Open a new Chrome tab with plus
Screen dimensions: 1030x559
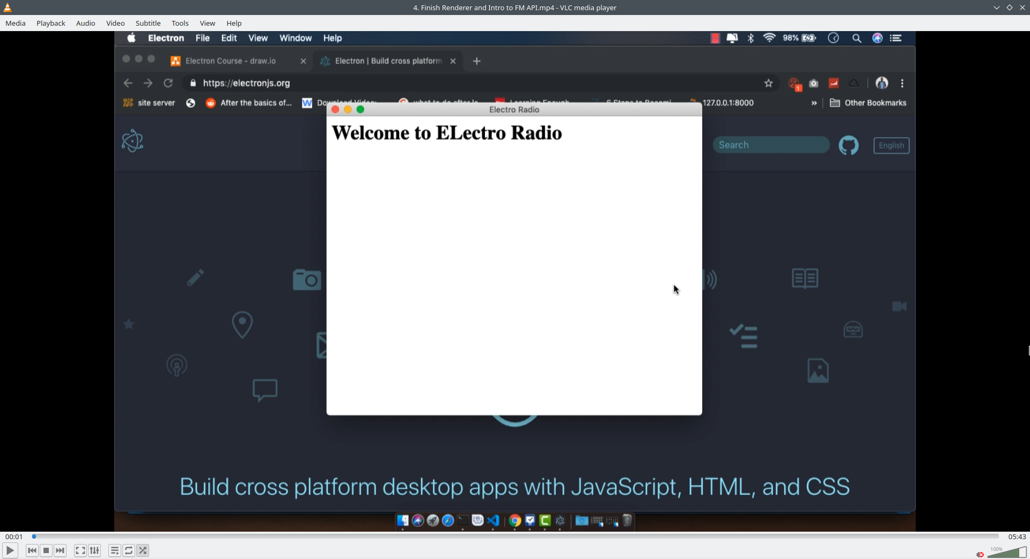pos(476,61)
